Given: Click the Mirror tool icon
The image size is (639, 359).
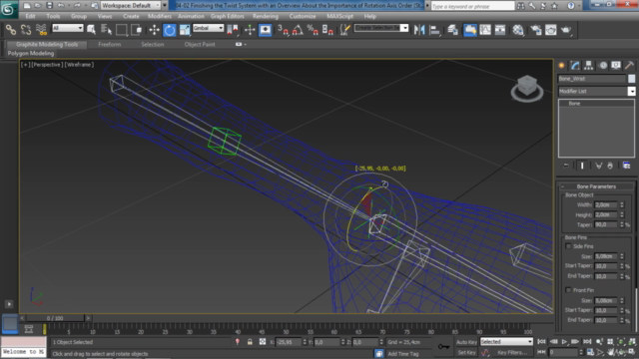Looking at the screenshot, I should (419, 30).
